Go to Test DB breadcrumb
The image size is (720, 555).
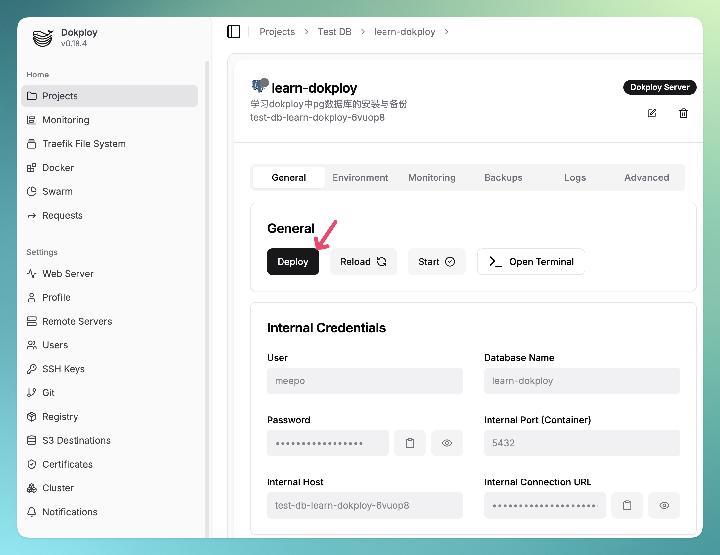334,32
